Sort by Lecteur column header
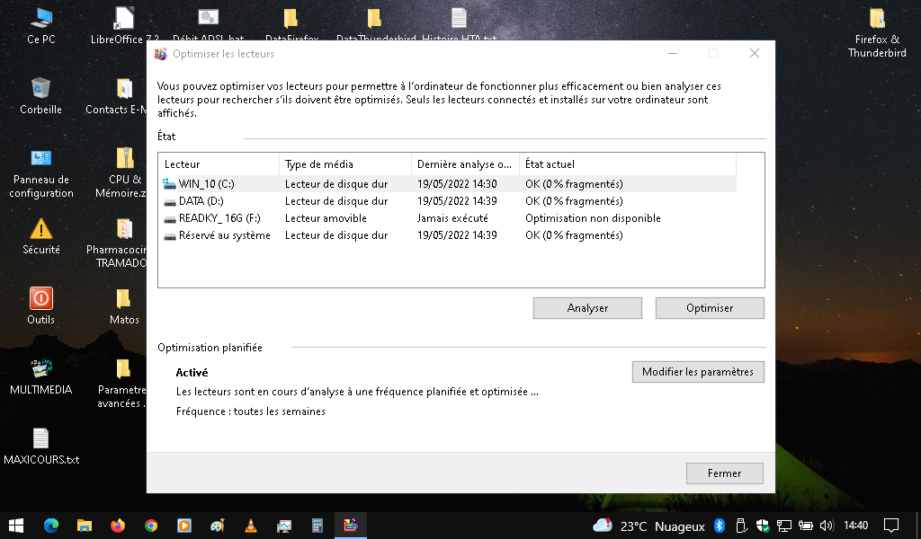This screenshot has height=539, width=921. pos(219,164)
